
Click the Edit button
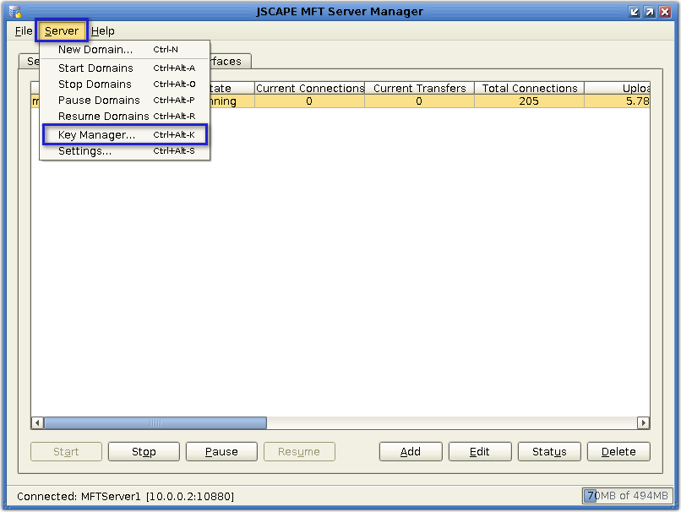coord(480,452)
